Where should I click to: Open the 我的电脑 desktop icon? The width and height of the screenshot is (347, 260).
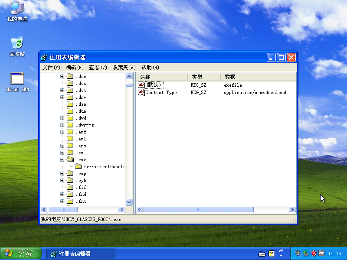click(x=17, y=12)
